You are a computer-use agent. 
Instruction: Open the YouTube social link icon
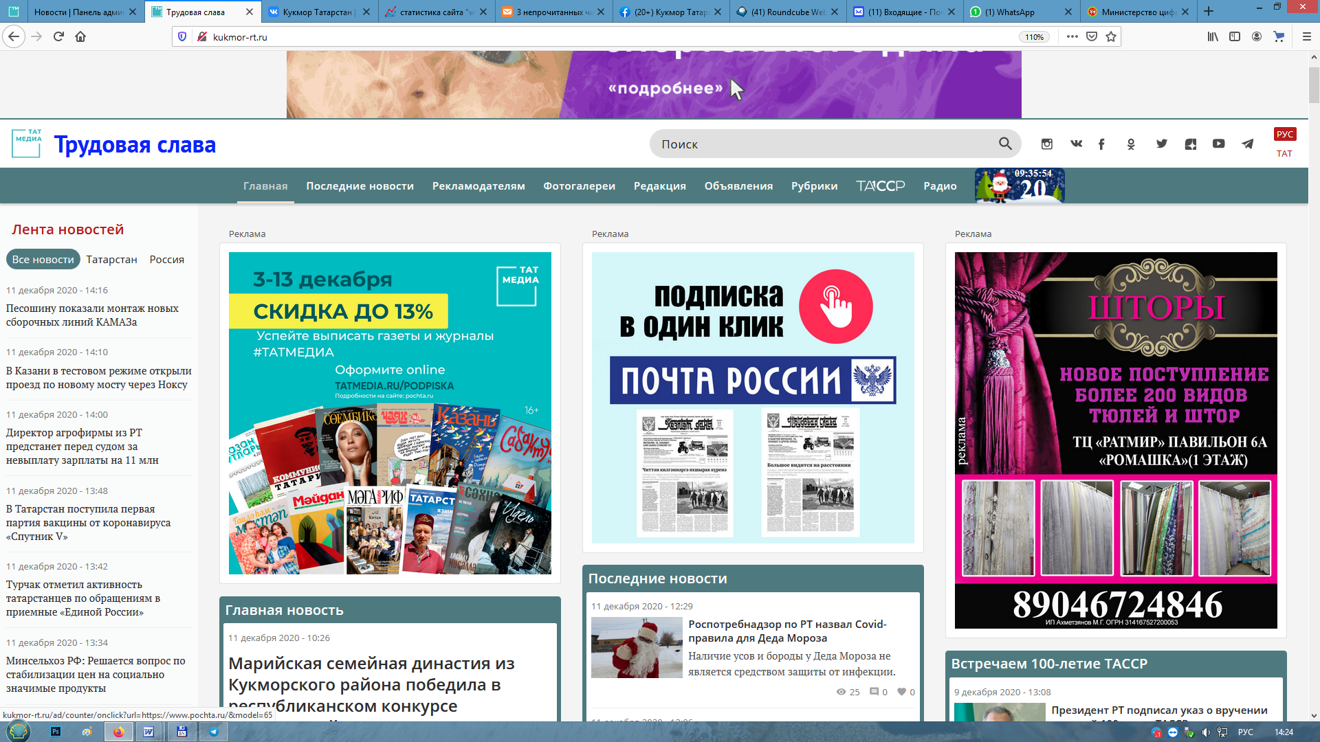pyautogui.click(x=1218, y=144)
